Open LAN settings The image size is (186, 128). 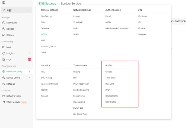(75, 28)
